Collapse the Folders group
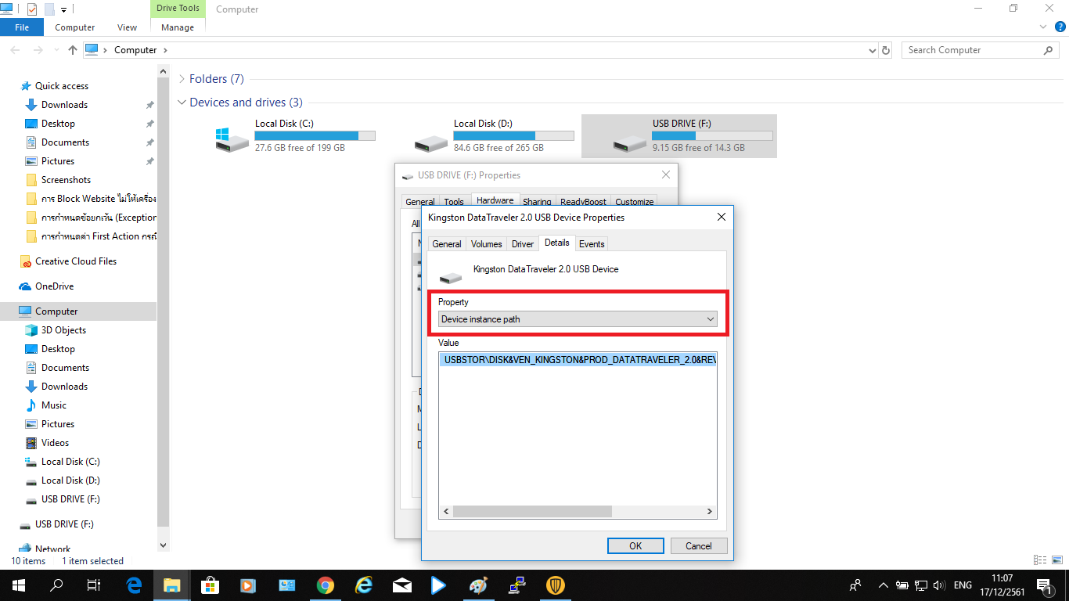Image resolution: width=1069 pixels, height=601 pixels. tap(182, 79)
